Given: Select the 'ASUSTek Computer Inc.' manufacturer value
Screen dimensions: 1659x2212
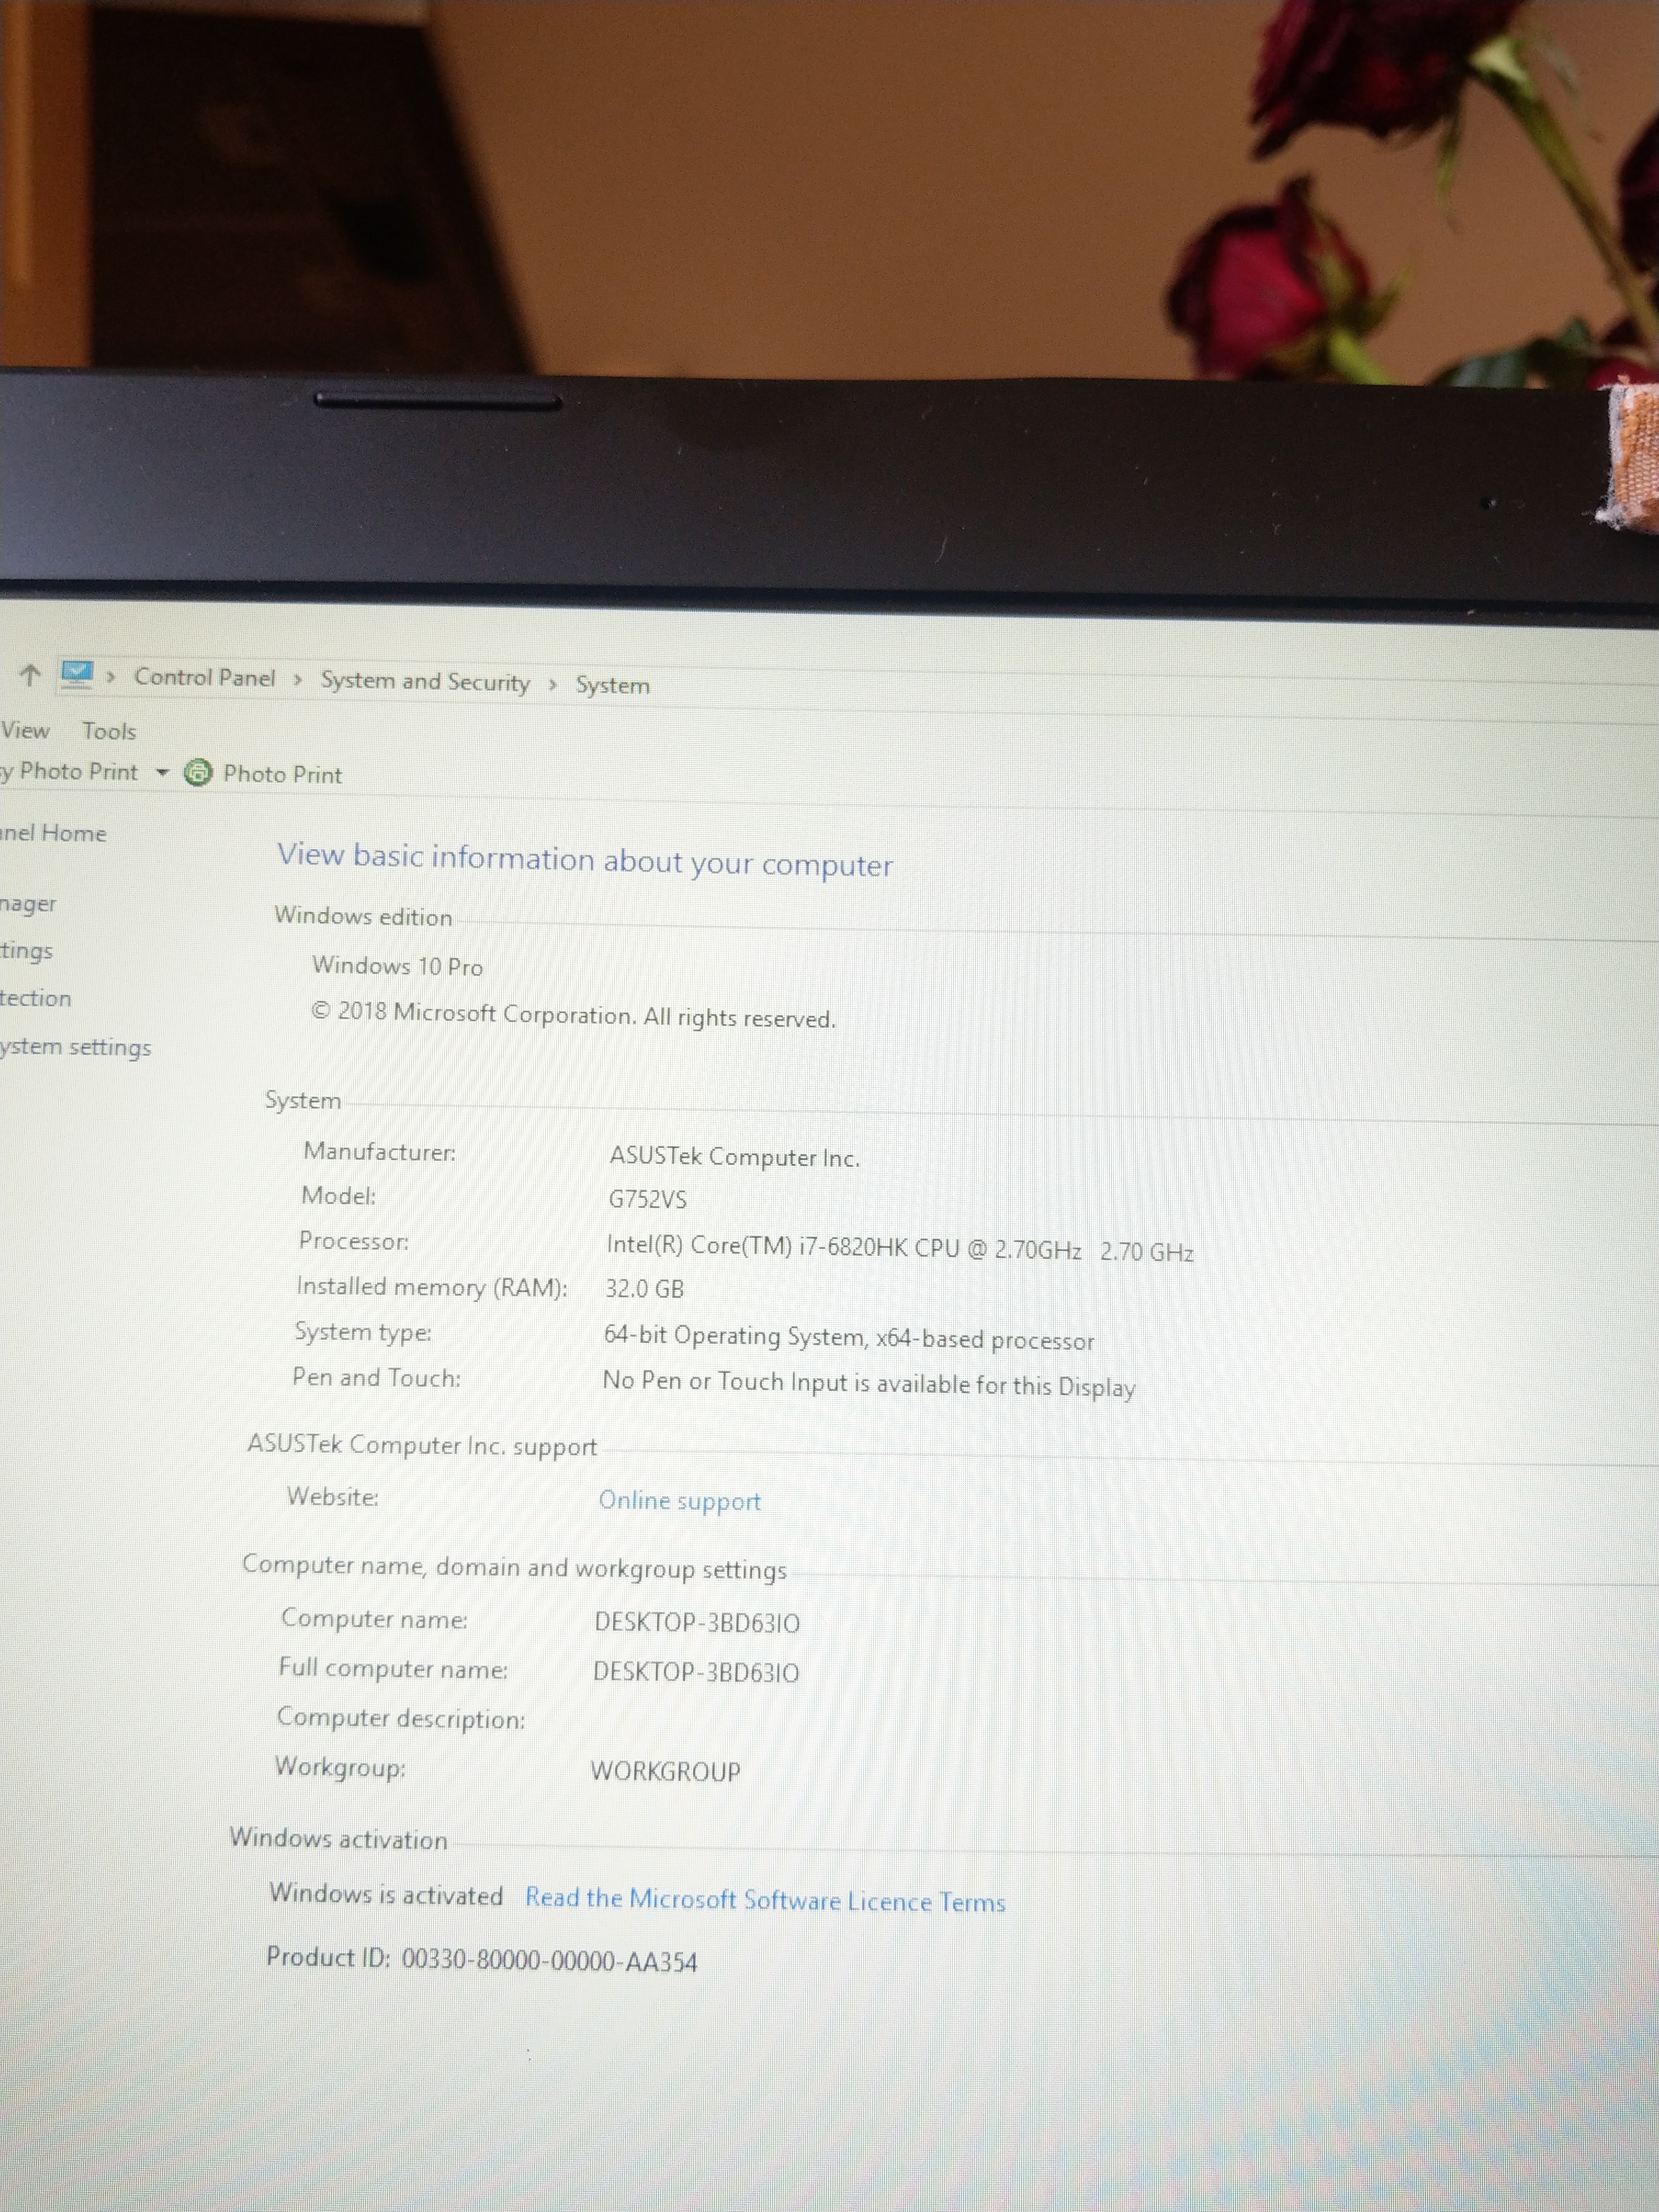Looking at the screenshot, I should click(x=735, y=1157).
